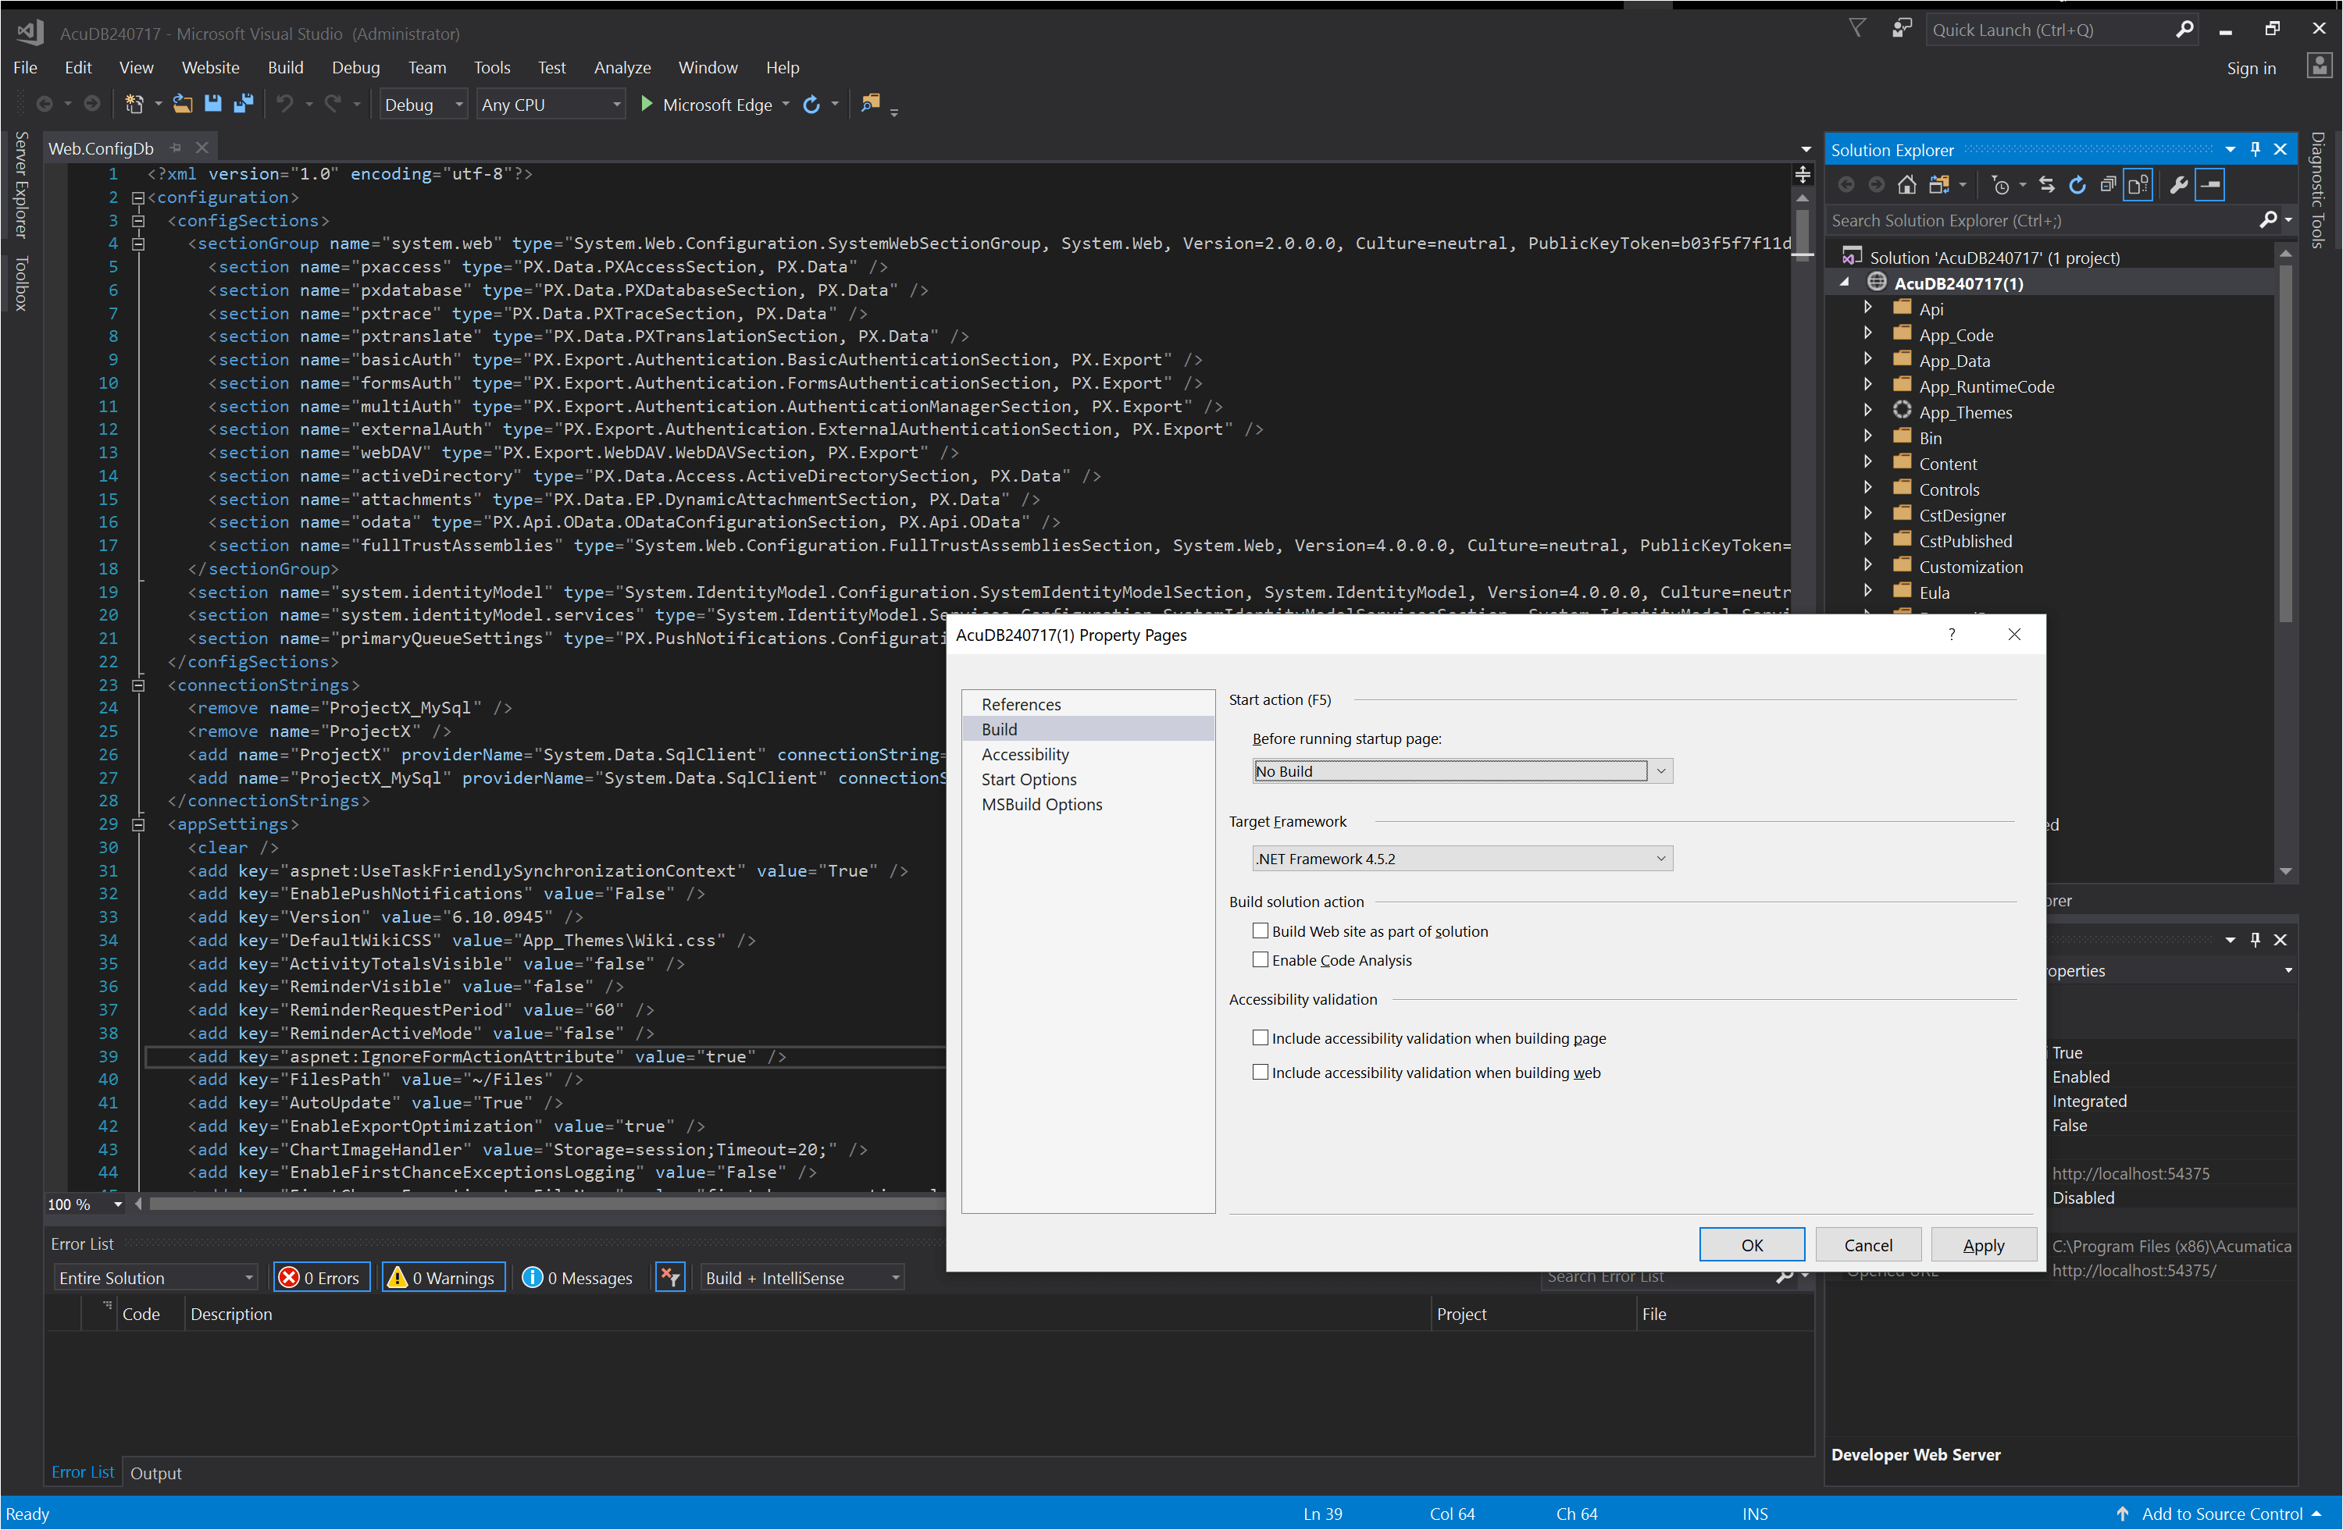The image size is (2343, 1530).
Task: Click the Refresh browser icon in toolbar
Action: click(x=811, y=105)
